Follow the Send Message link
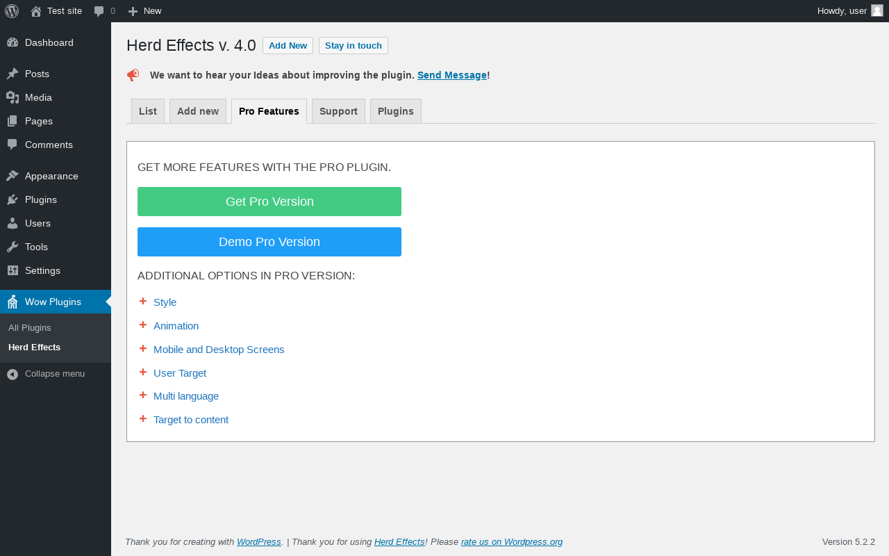Screen dimensions: 889x556 [452, 75]
